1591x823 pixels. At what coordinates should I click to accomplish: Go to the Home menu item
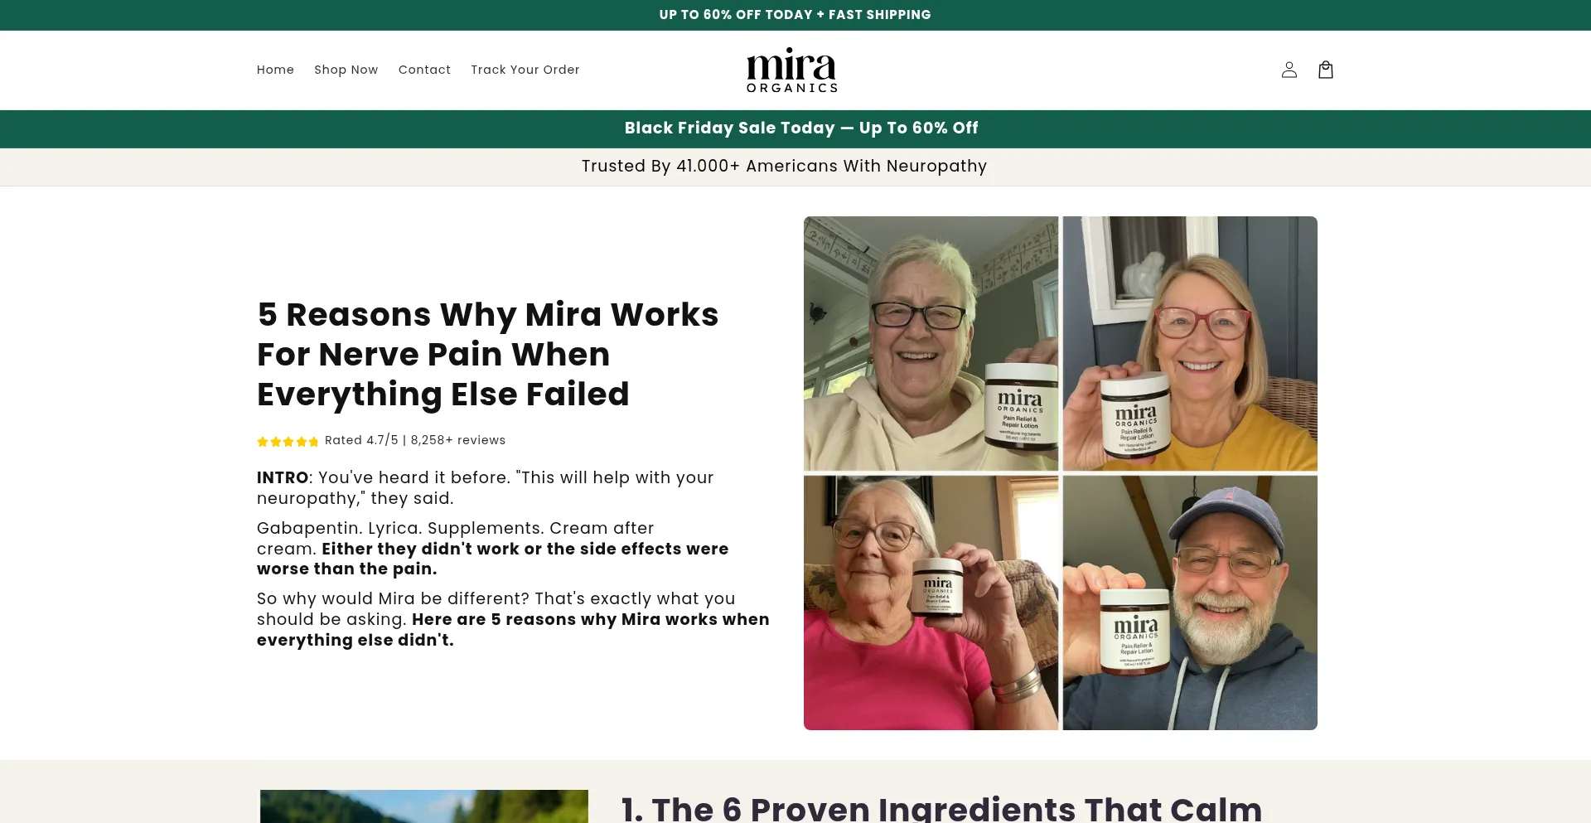(x=275, y=70)
